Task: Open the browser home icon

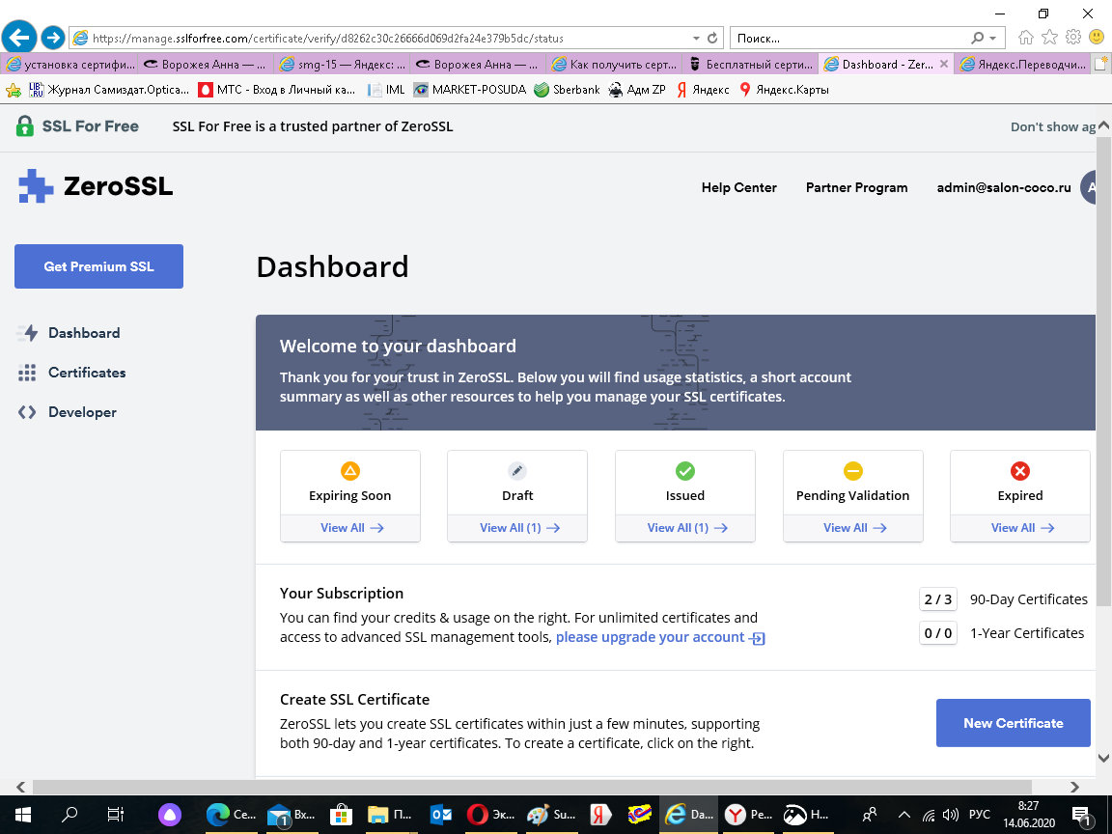Action: 1025,38
